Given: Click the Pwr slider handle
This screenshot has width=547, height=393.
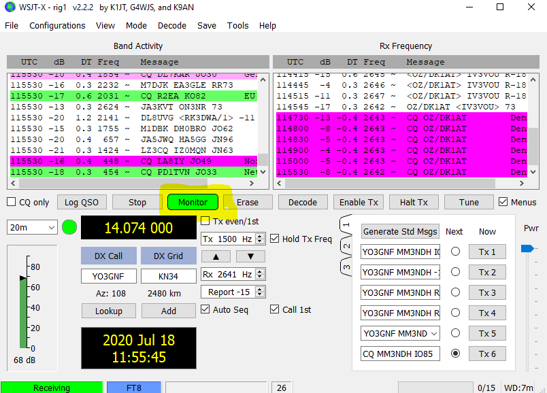Looking at the screenshot, I should 527,248.
